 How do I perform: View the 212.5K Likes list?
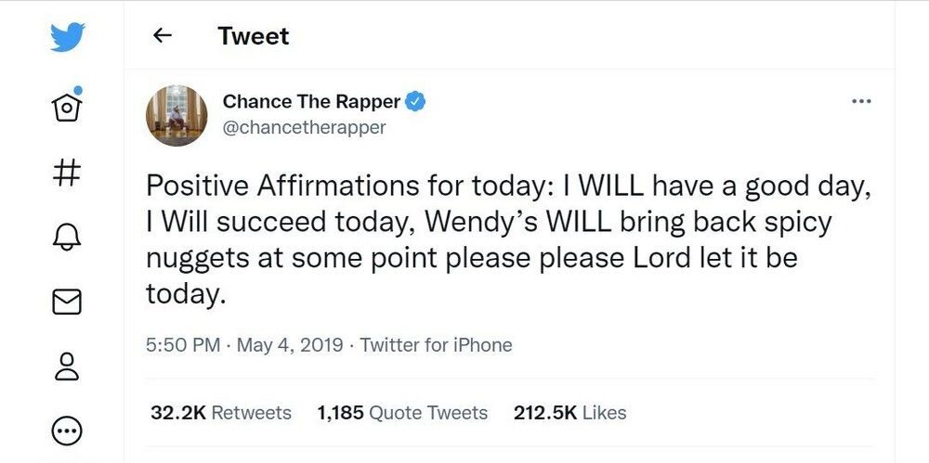pos(569,413)
